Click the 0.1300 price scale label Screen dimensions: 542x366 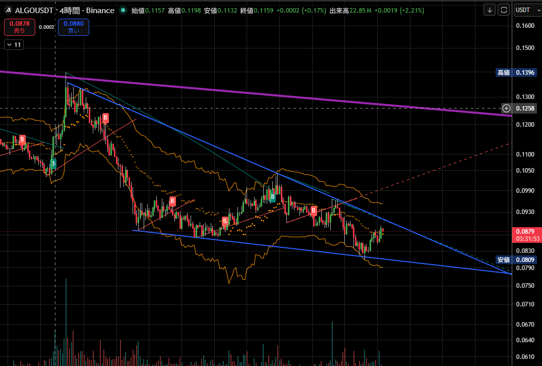point(525,97)
